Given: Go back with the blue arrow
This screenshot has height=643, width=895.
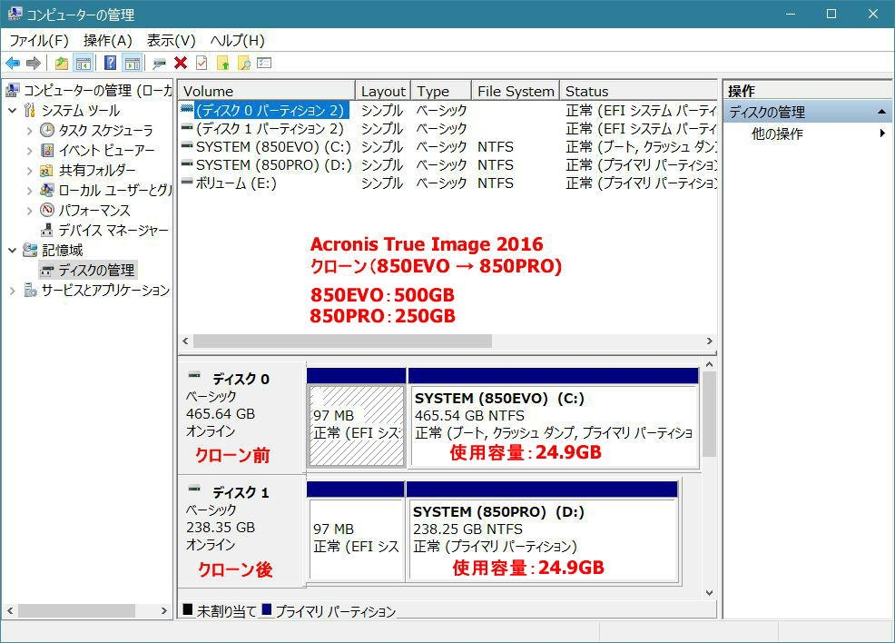Looking at the screenshot, I should coord(13,63).
